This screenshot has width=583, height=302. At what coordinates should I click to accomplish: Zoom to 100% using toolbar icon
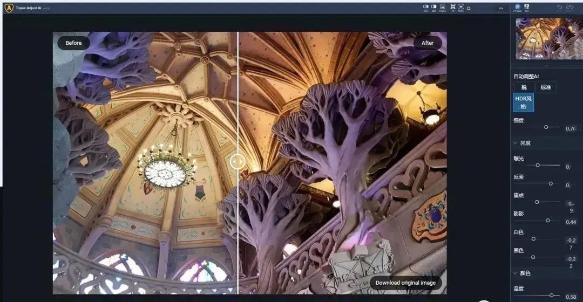pyautogui.click(x=461, y=8)
